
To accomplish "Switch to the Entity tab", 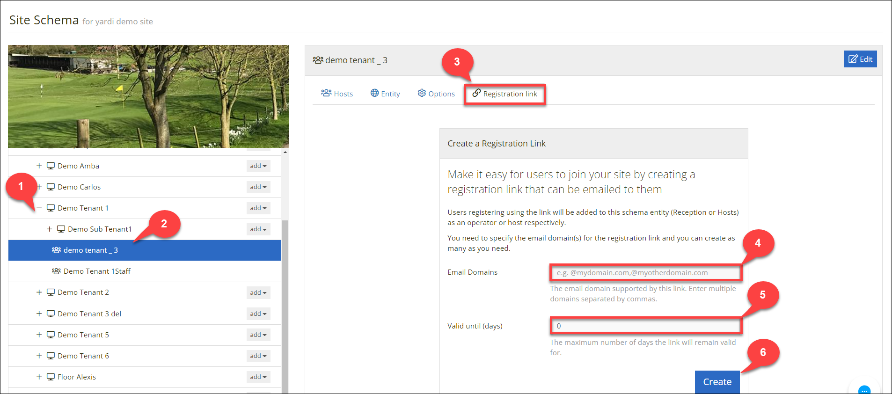I will 385,94.
